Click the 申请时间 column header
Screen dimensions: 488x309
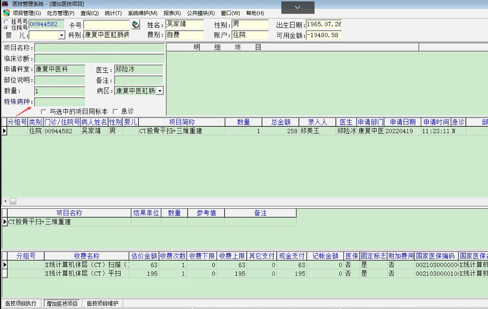point(436,122)
